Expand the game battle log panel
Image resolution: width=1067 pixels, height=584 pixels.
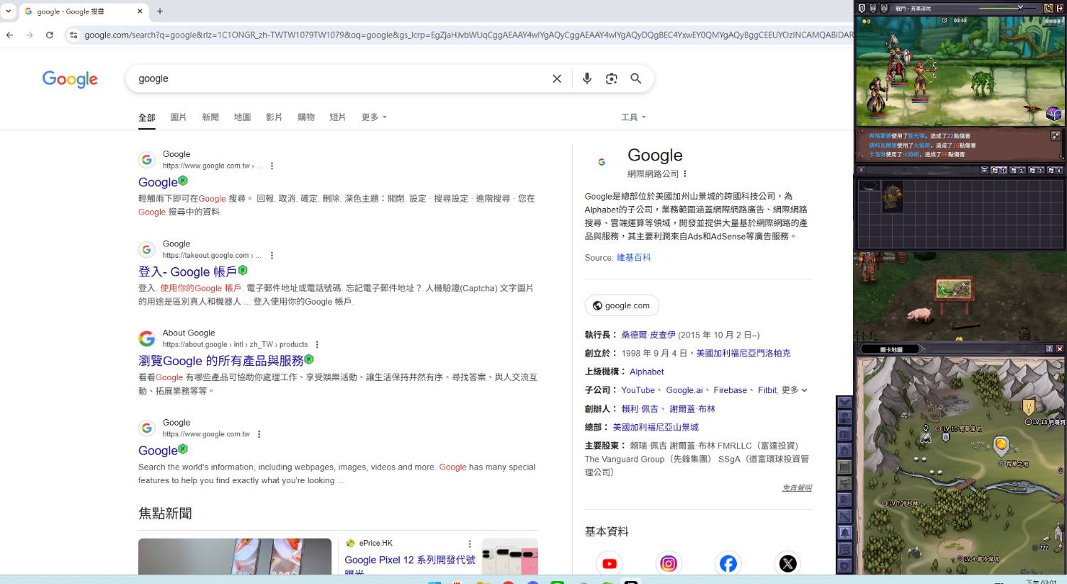click(1056, 136)
